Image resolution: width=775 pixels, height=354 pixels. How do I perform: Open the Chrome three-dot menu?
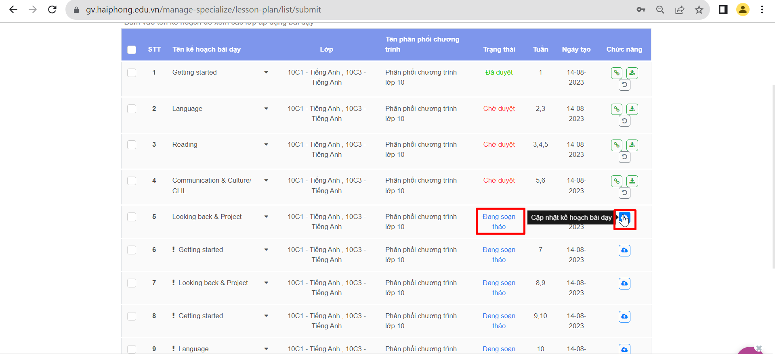[762, 10]
